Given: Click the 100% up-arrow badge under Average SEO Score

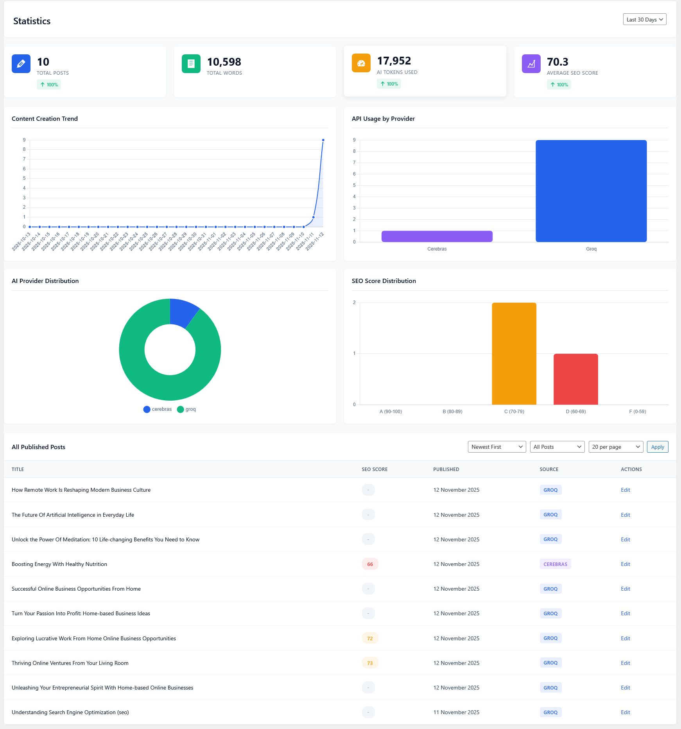Looking at the screenshot, I should point(559,84).
